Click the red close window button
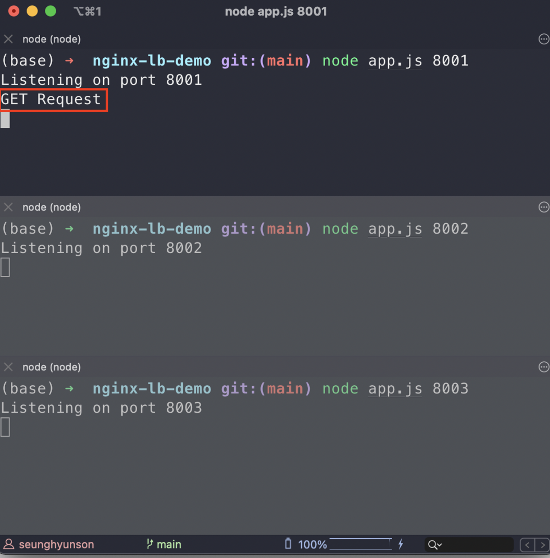Image resolution: width=550 pixels, height=558 pixels. [14, 11]
